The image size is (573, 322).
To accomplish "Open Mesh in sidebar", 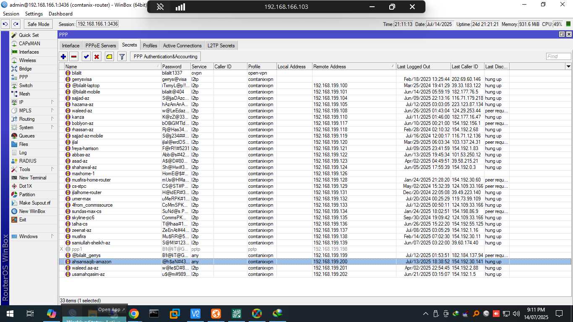I will (x=24, y=94).
